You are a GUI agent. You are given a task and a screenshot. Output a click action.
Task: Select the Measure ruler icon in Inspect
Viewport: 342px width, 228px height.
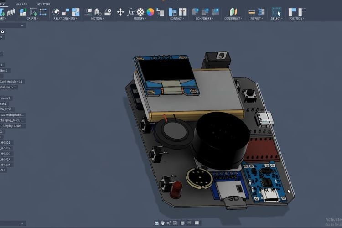[251, 12]
